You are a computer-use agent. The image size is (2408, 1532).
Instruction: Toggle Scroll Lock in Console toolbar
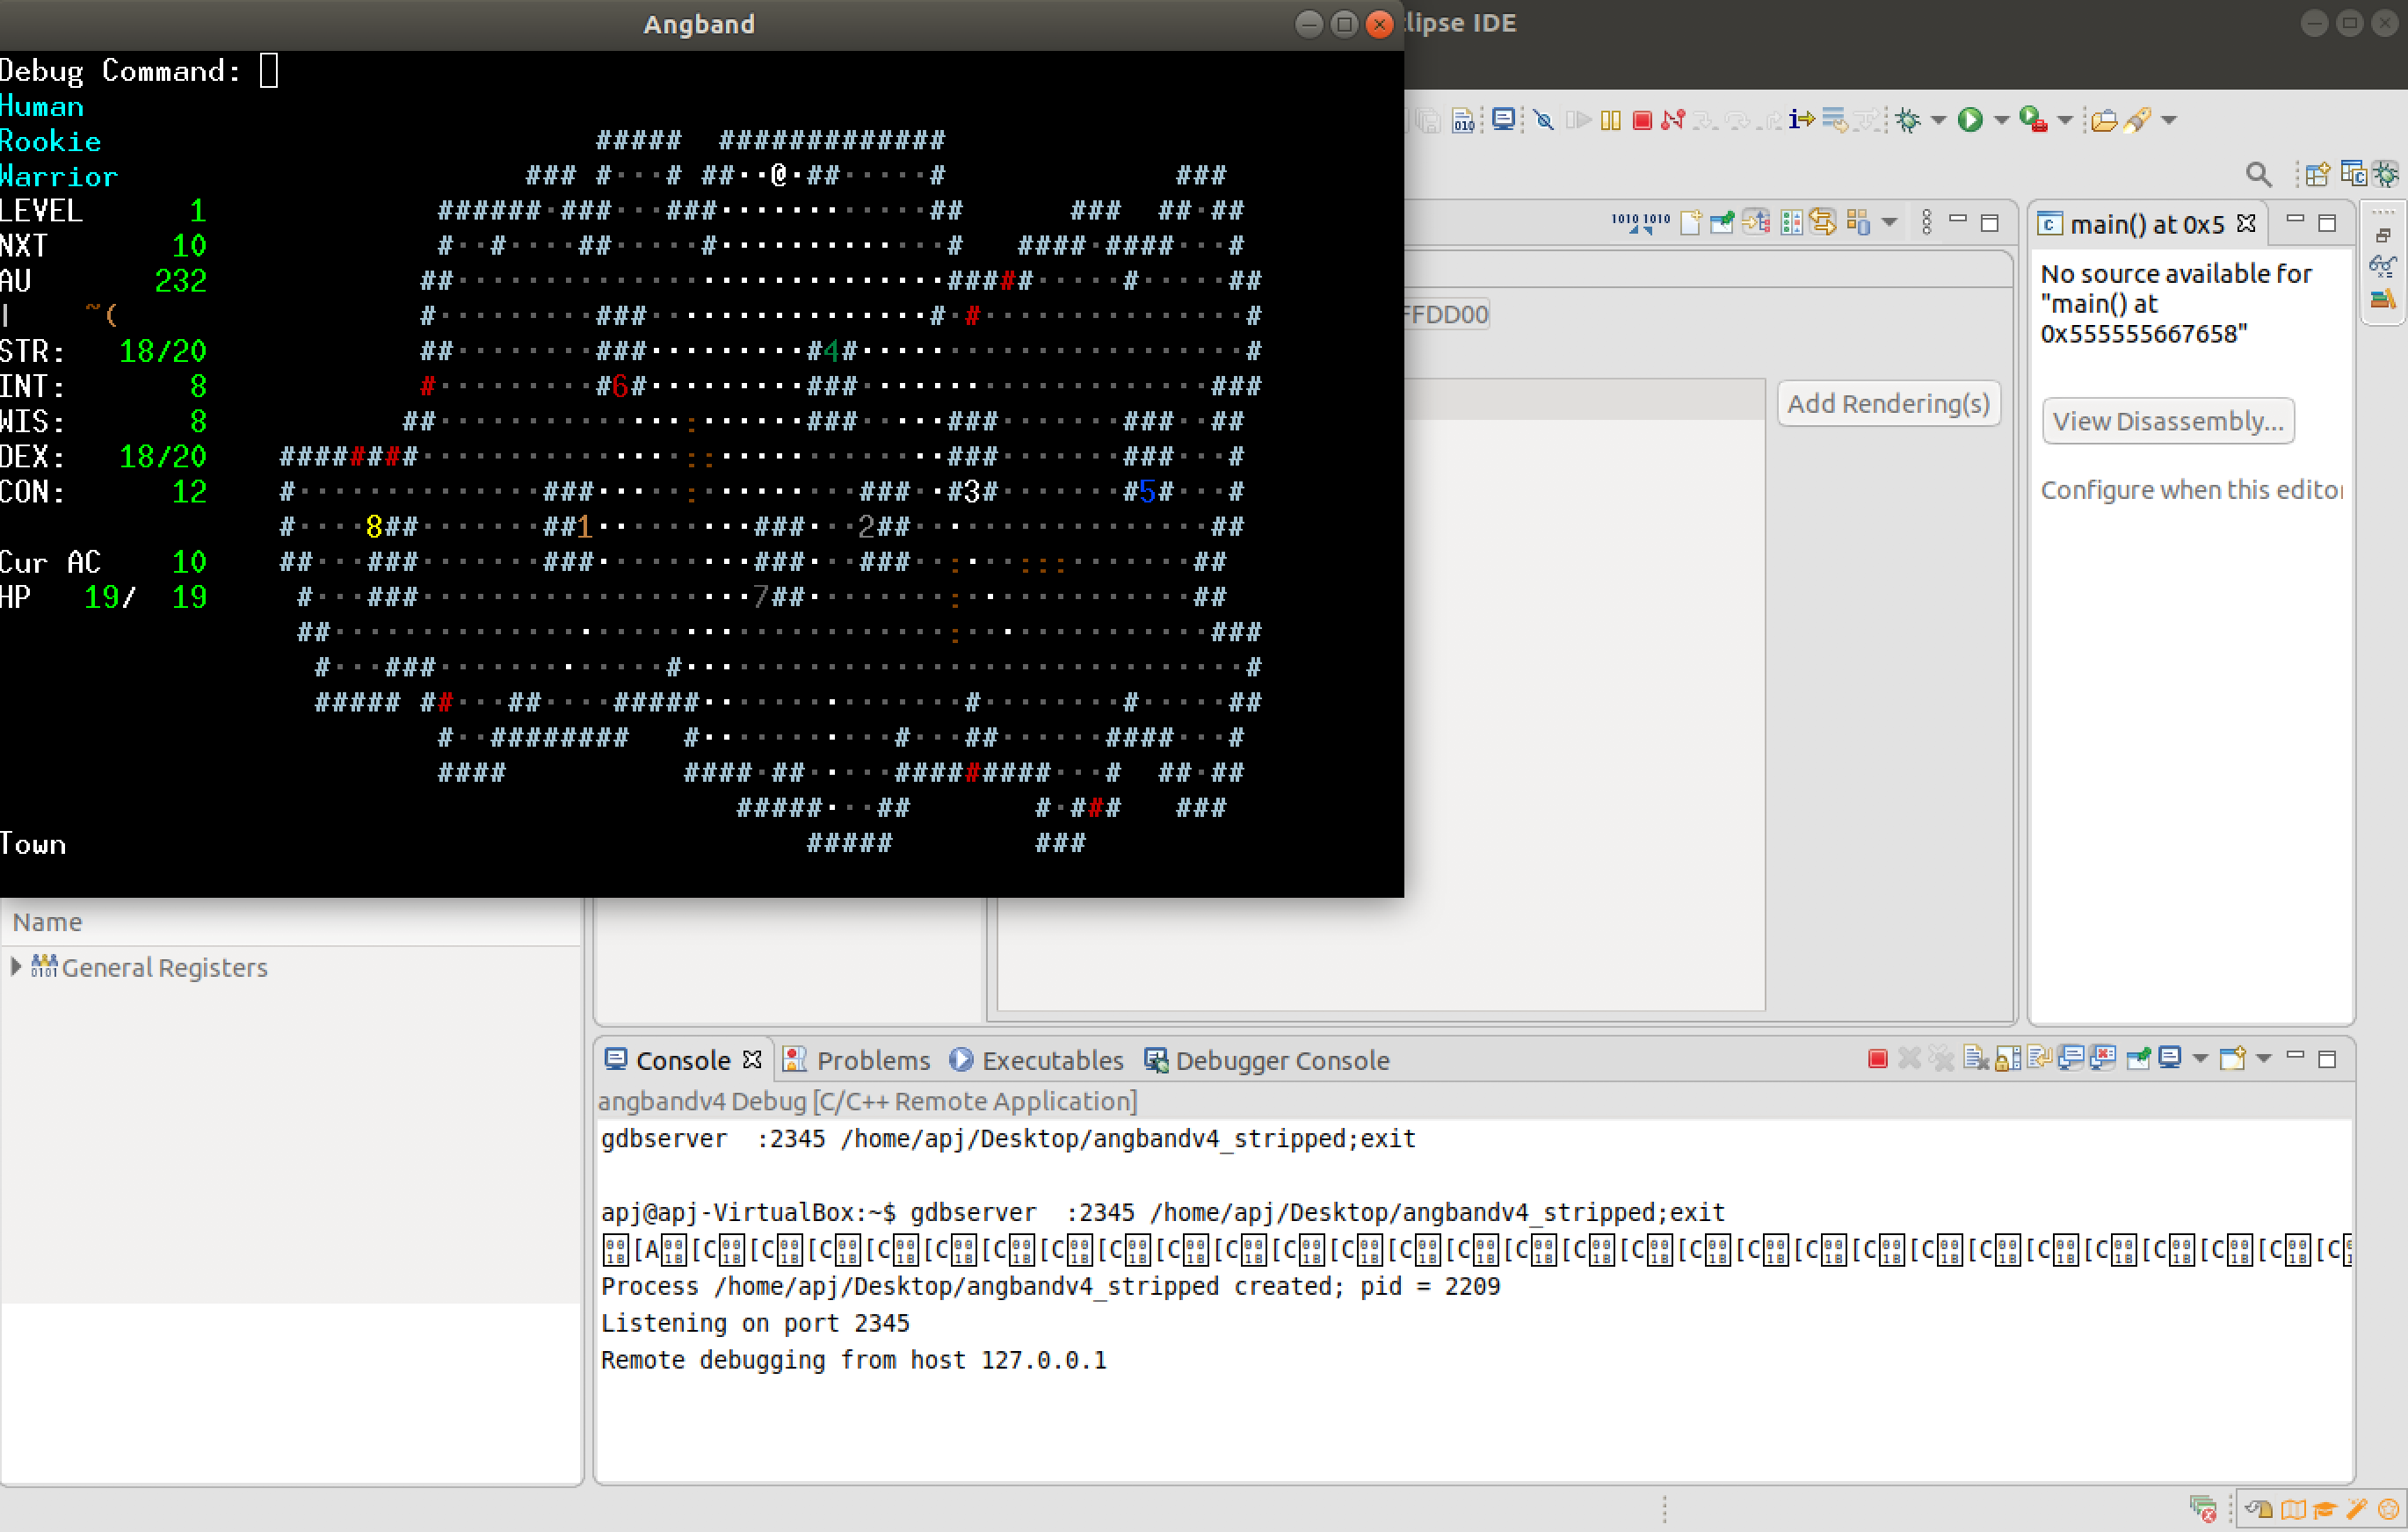2008,1059
